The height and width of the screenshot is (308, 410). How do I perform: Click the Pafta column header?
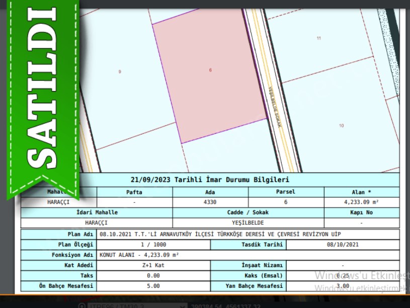coord(134,192)
